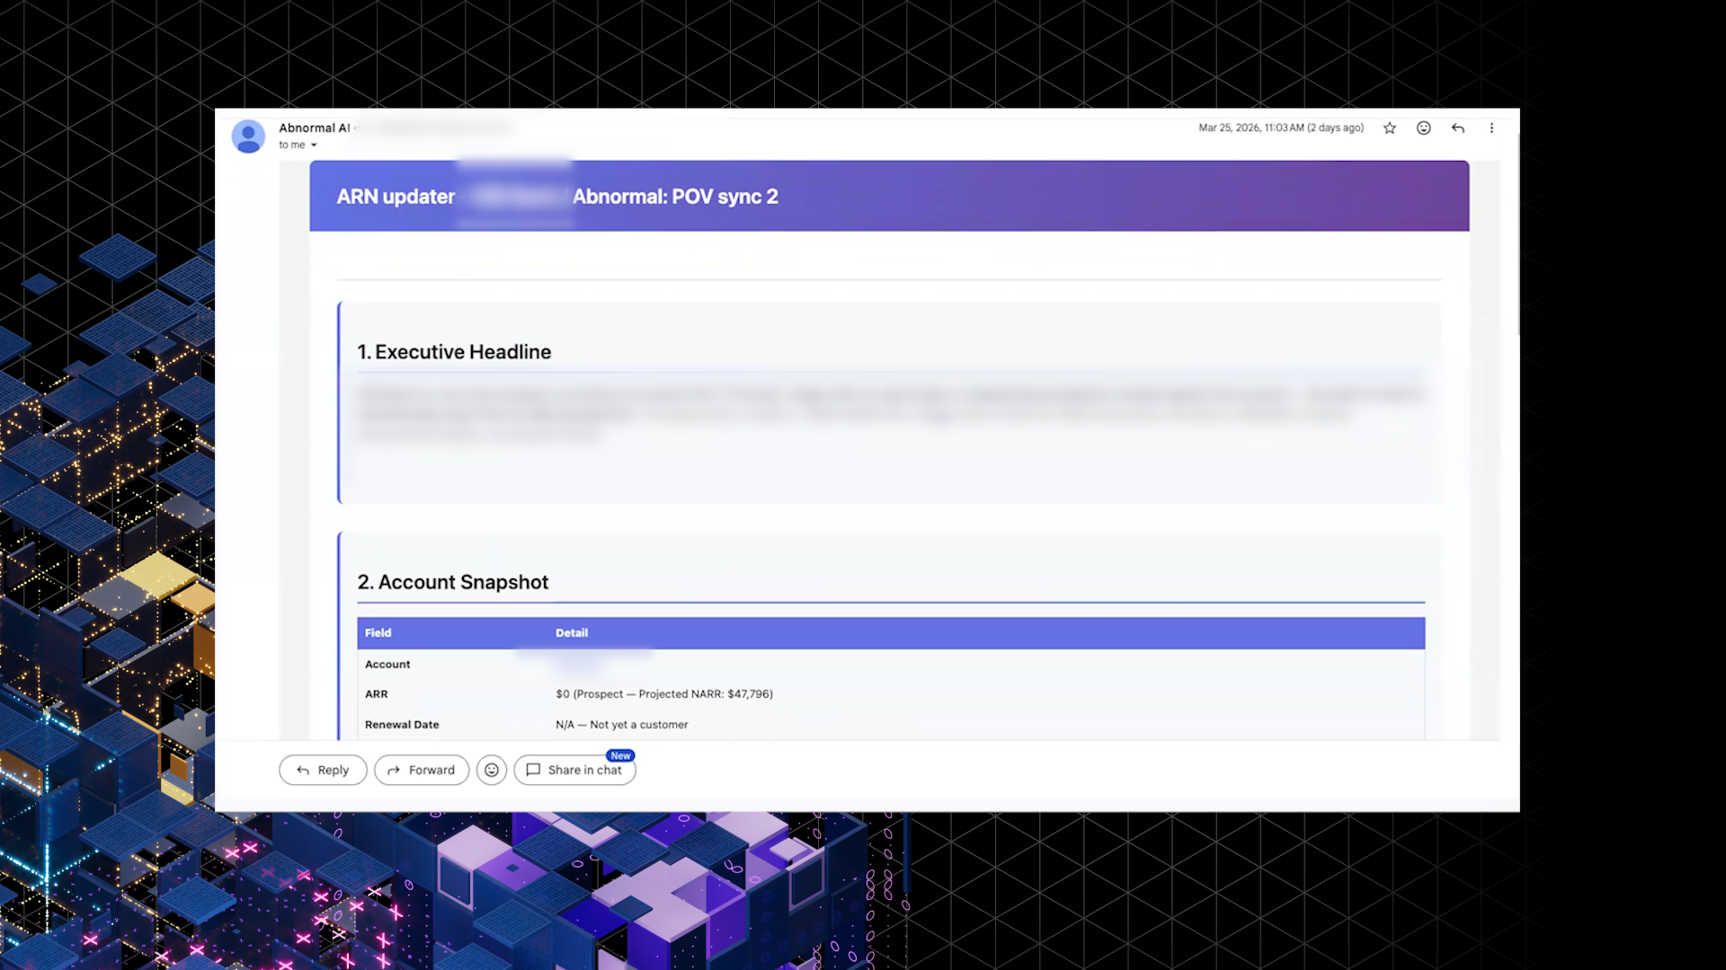Star this email from Abnormal AI

pyautogui.click(x=1390, y=128)
